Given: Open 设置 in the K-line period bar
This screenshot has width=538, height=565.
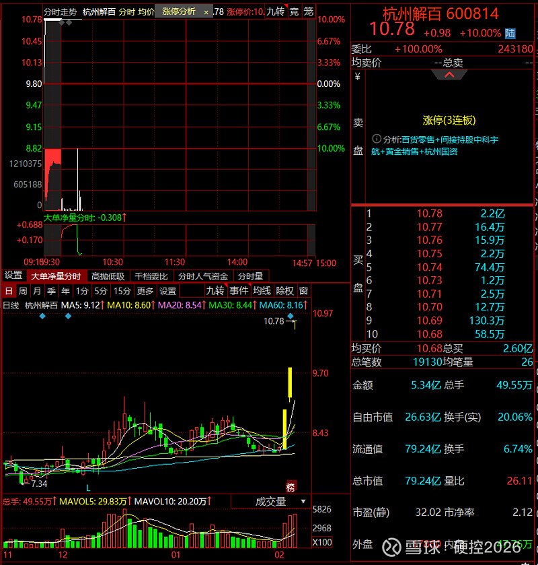Looking at the screenshot, I should [x=167, y=291].
